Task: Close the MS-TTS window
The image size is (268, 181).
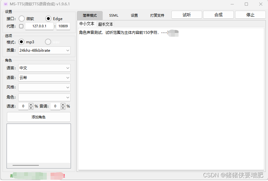Action: point(261,4)
